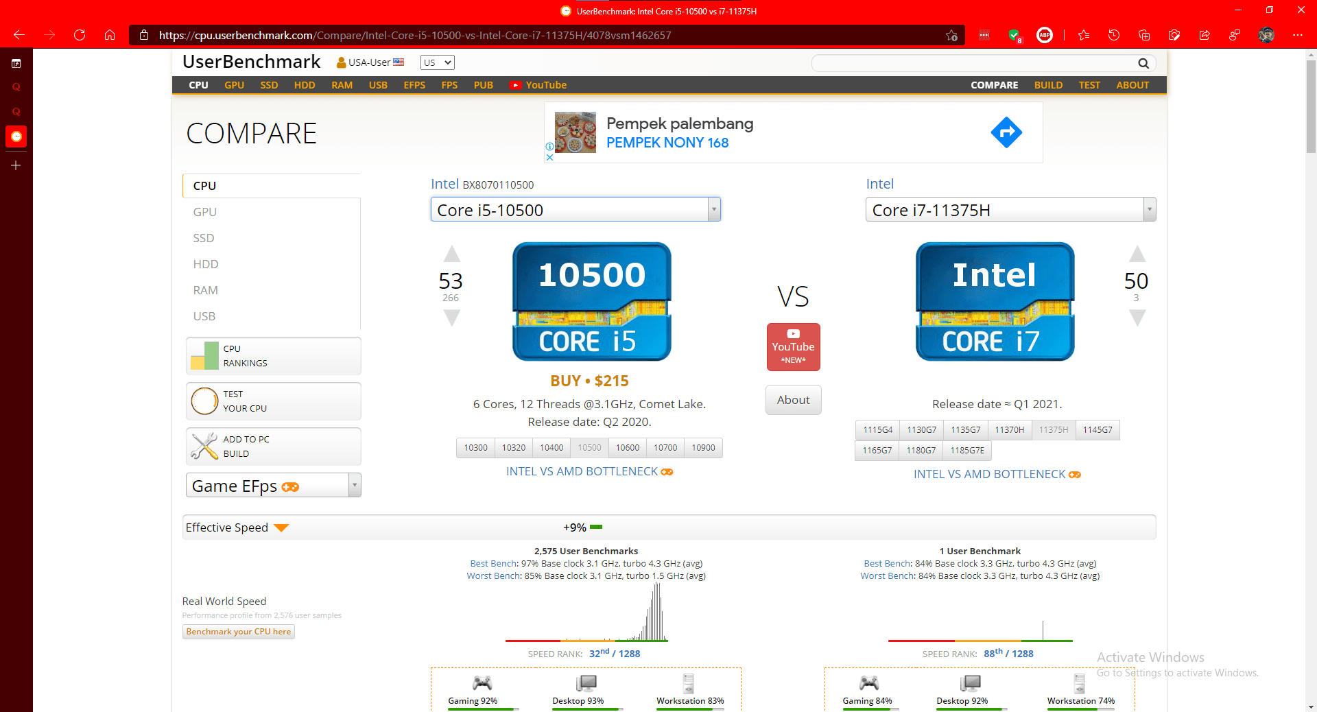The height and width of the screenshot is (712, 1317).
Task: Click Test Your CPU
Action: [x=274, y=401]
